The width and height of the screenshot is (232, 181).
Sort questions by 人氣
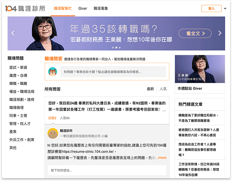[163, 89]
